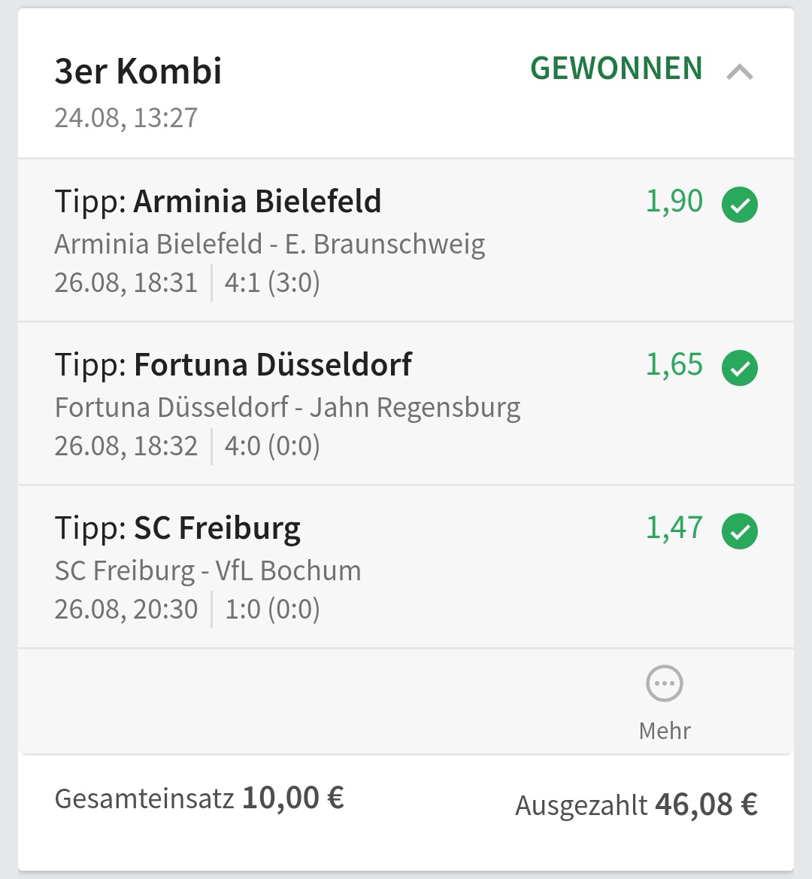
Task: Click Fortuna Düsseldorf - Jahn Regensburg match line
Action: pos(287,407)
